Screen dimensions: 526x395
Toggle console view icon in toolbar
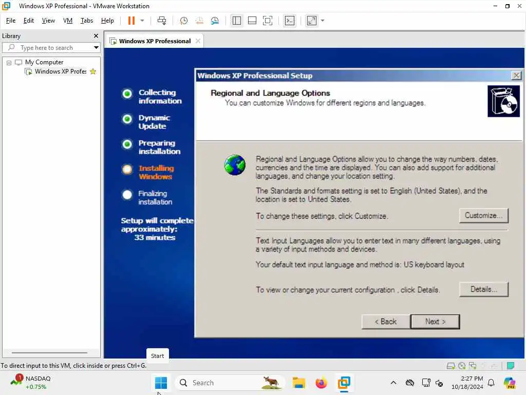[290, 21]
